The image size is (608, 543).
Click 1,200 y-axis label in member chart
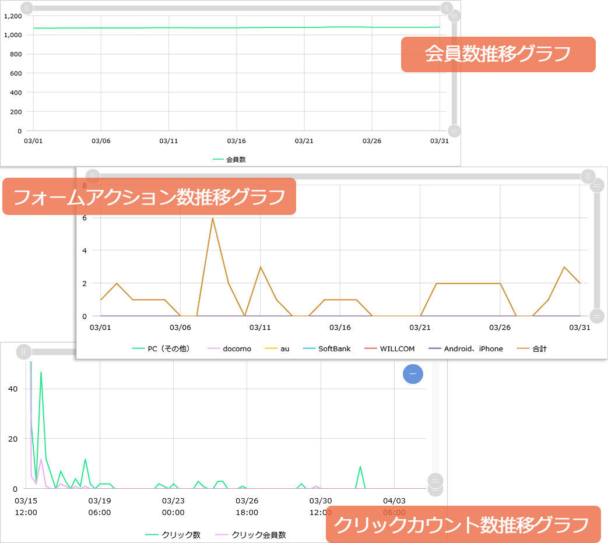click(13, 16)
